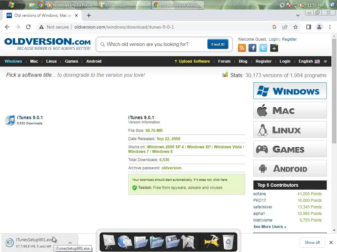Click the Action Center flag tray icon
The image size is (337, 252).
click(x=288, y=5)
